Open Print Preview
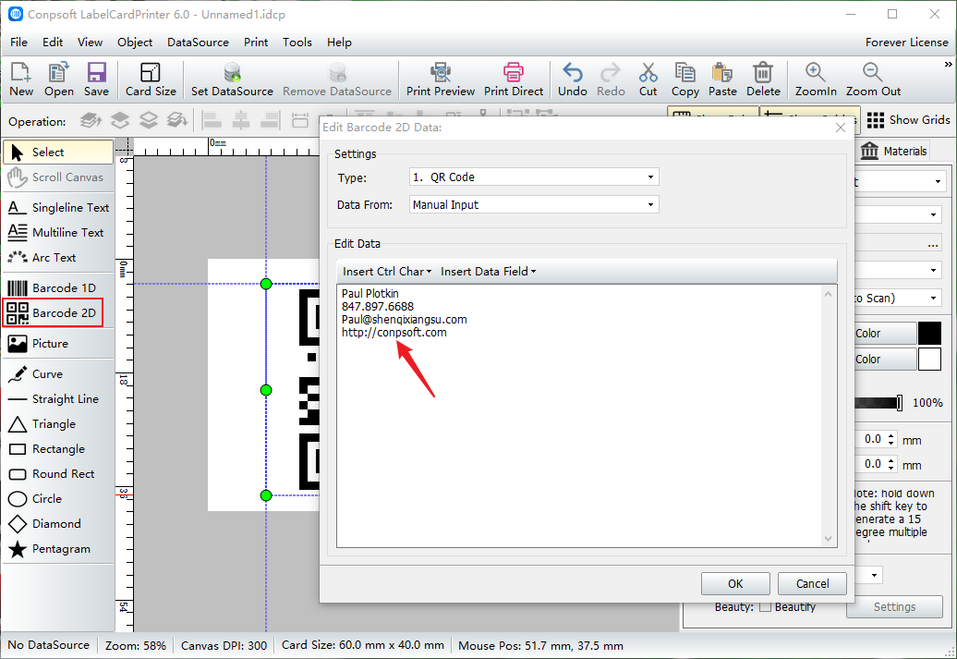This screenshot has width=957, height=659. (441, 79)
